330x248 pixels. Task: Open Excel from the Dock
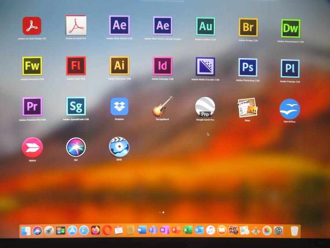(187, 230)
